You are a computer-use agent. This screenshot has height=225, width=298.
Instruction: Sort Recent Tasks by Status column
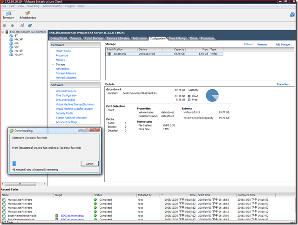tap(115, 195)
